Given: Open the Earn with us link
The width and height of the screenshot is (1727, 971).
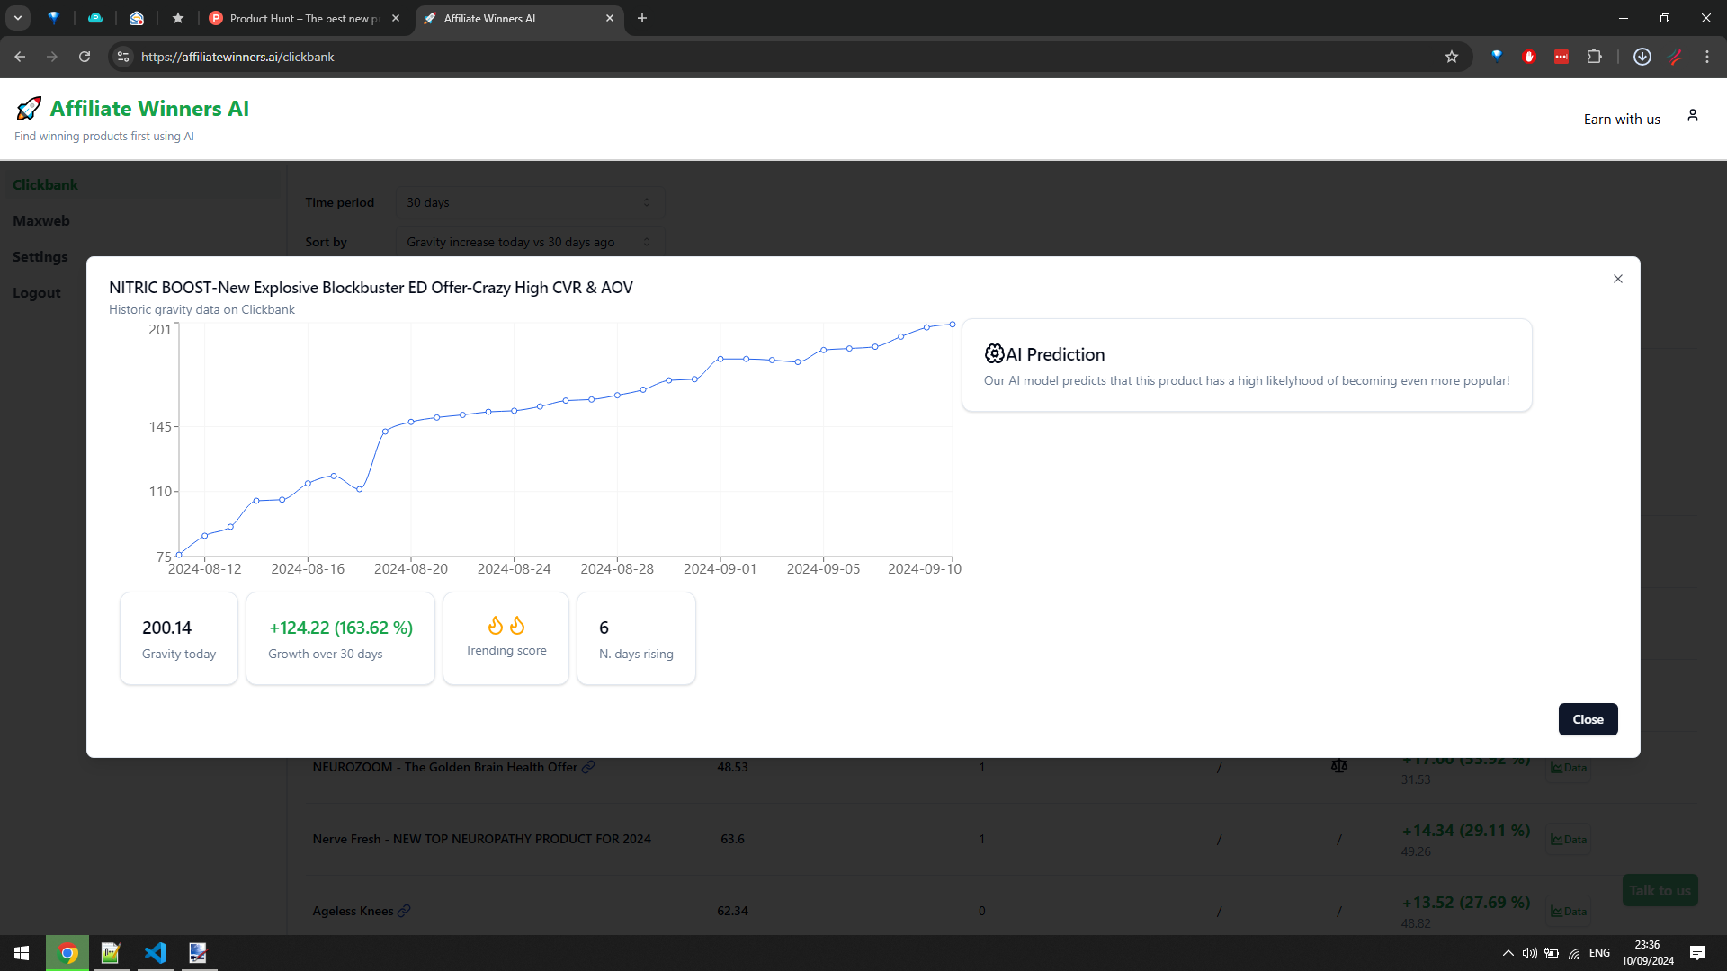Looking at the screenshot, I should tap(1621, 119).
